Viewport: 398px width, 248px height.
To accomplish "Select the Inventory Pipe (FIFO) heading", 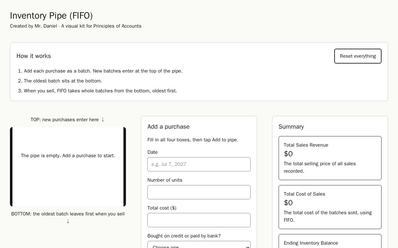I will click(51, 15).
